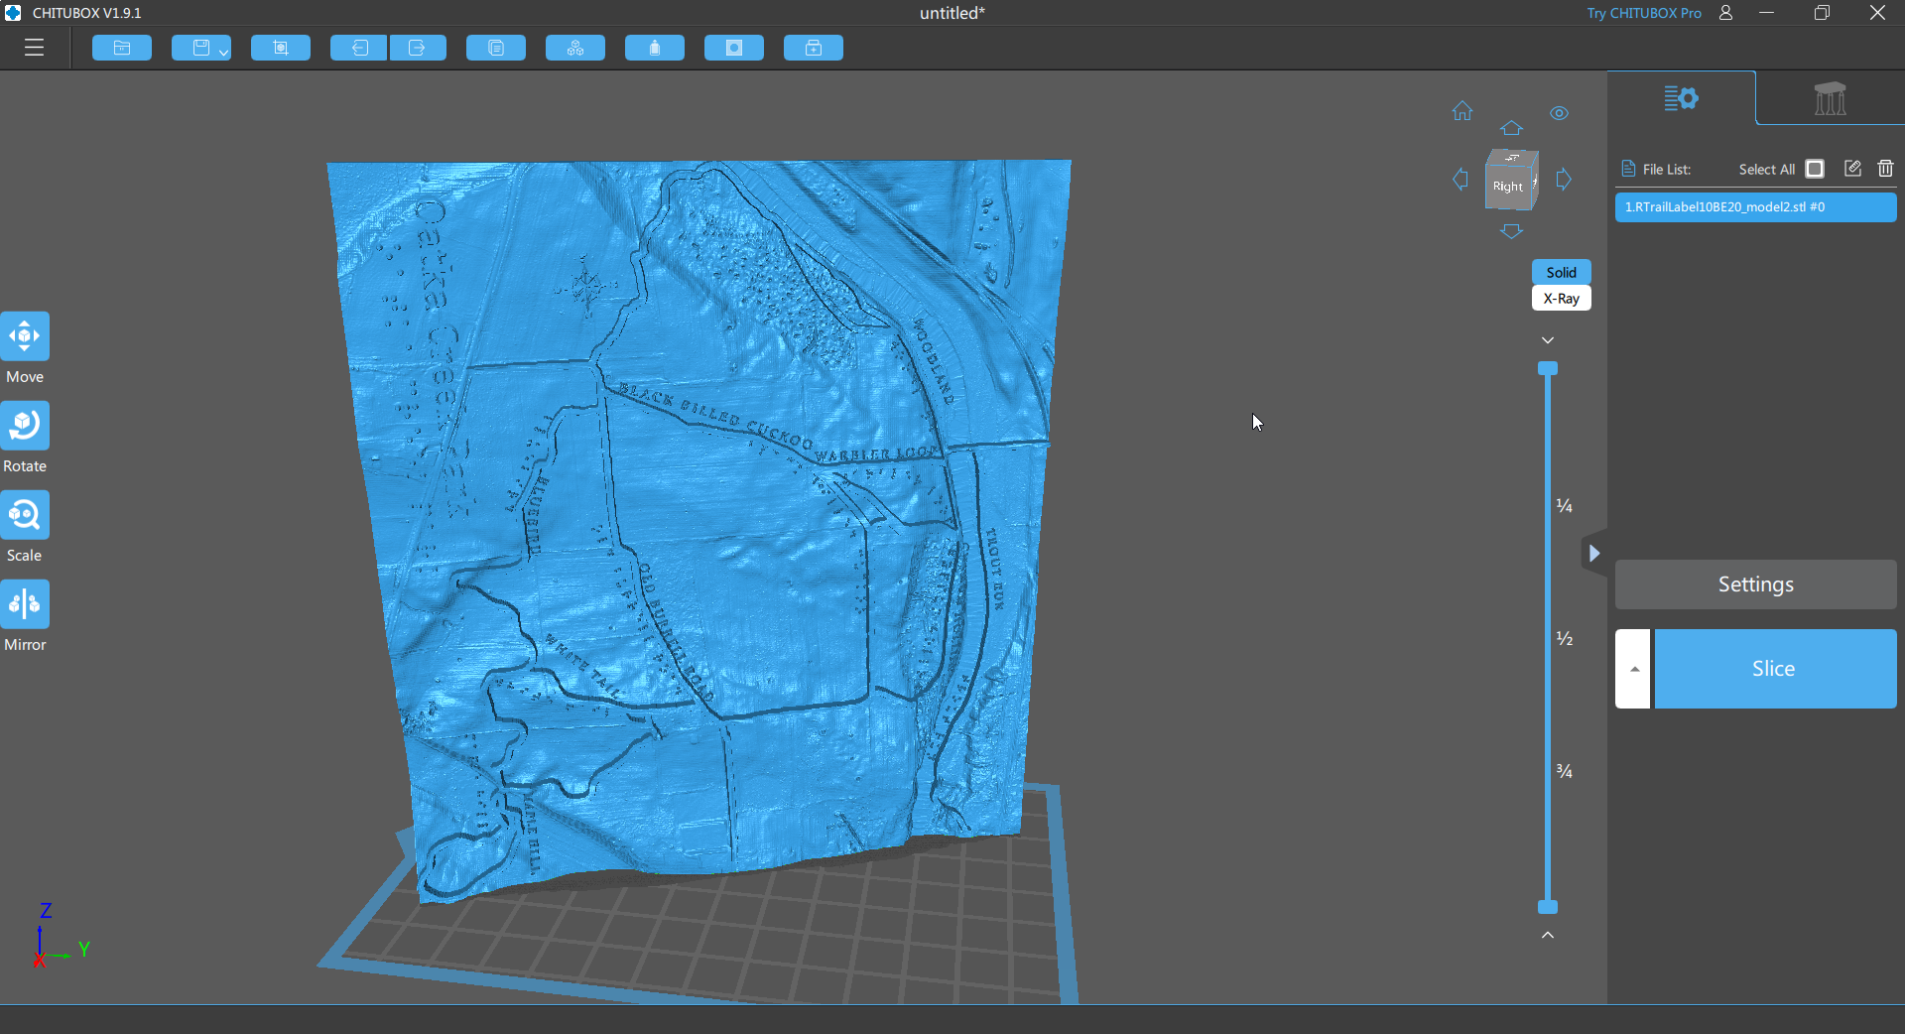Click the Slice button
Viewport: 1905px width, 1034px height.
tap(1774, 669)
